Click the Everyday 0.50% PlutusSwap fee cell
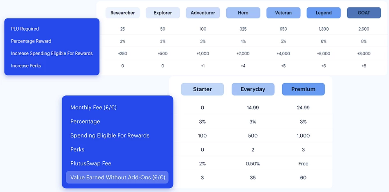Viewport: 389px width, 192px height. click(253, 164)
